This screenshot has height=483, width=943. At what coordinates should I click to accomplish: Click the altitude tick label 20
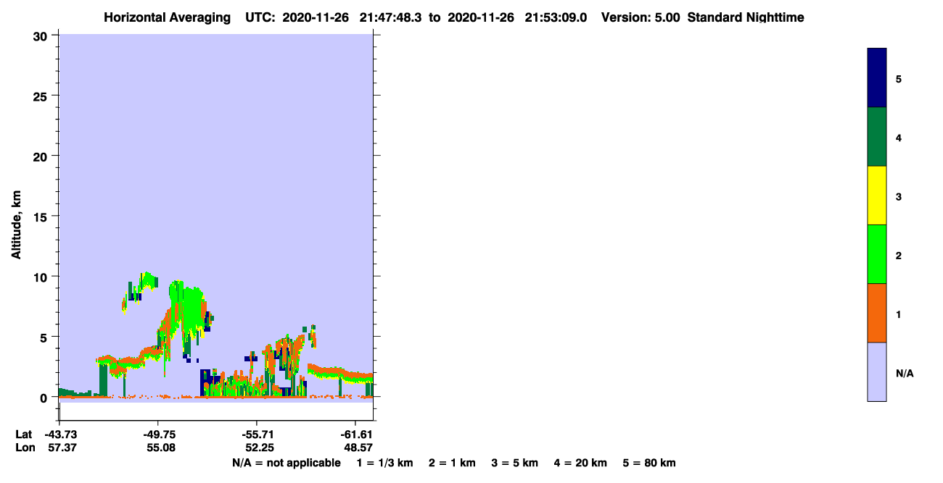coord(42,156)
